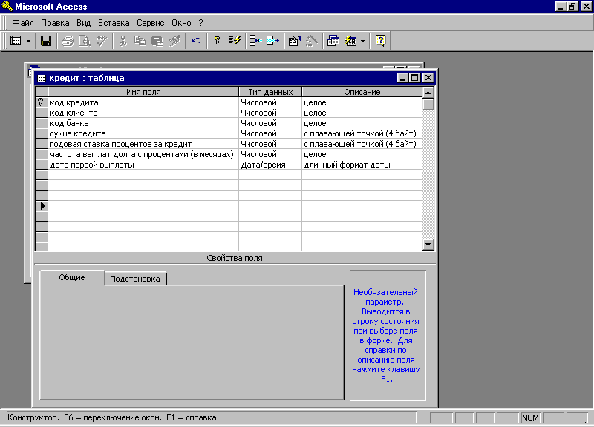Viewport: 594px width, 427px height.
Task: Run the Spelling check icon
Action: point(102,41)
